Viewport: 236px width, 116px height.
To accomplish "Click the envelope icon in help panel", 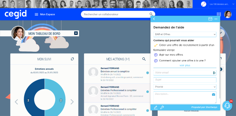I will point(210,19).
